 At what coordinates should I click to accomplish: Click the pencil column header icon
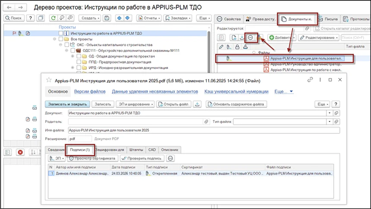(221, 47)
